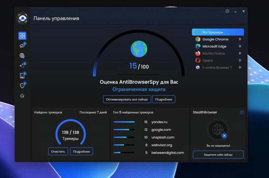
Task: Click the Mozilla Firefox logo icon
Action: 198,53
